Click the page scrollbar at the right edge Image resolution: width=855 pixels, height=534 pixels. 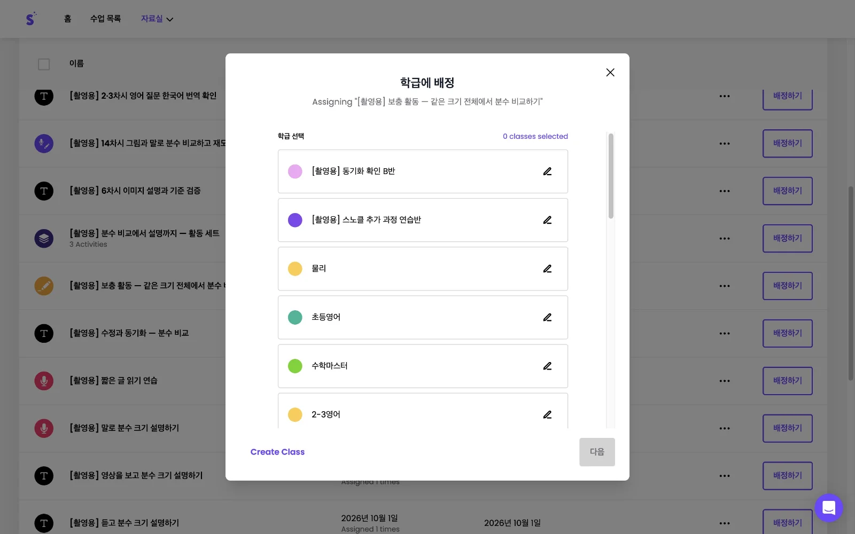click(x=851, y=283)
